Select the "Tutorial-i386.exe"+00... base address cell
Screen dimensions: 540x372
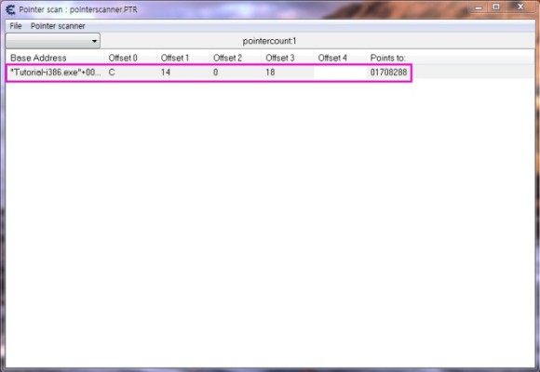pyautogui.click(x=56, y=73)
